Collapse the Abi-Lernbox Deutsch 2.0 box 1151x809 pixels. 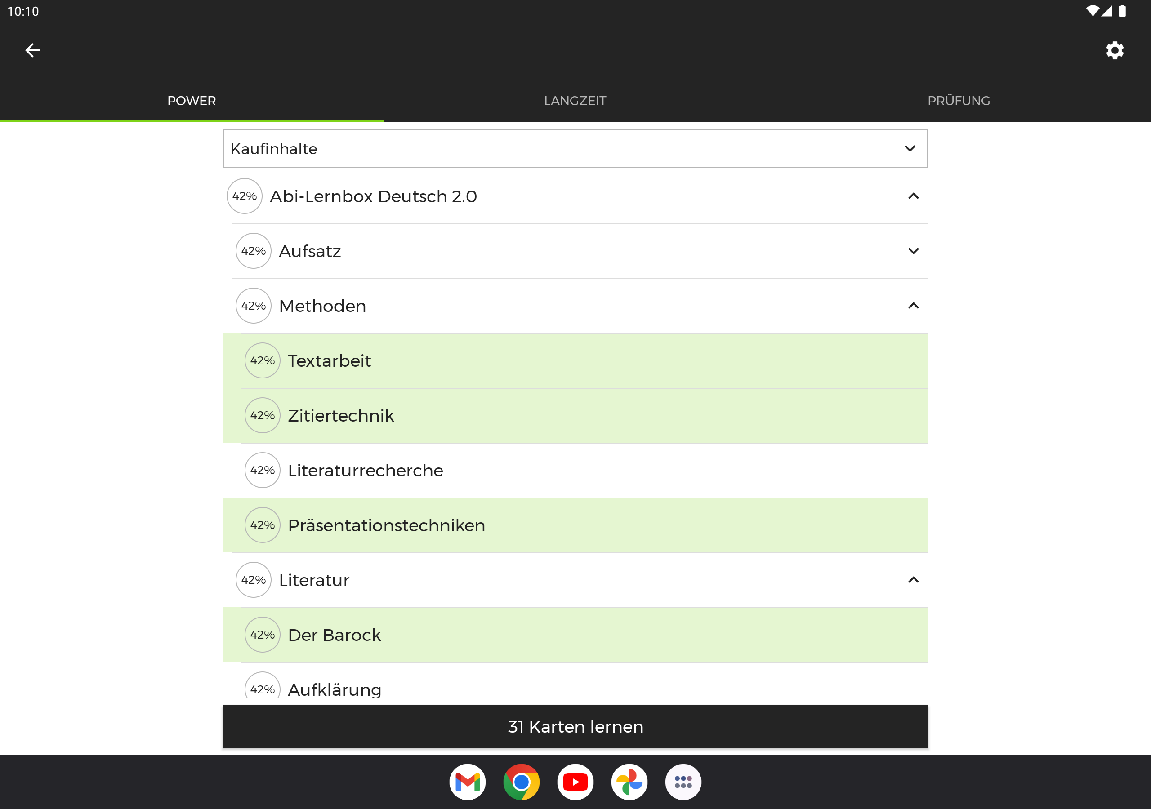pyautogui.click(x=913, y=196)
